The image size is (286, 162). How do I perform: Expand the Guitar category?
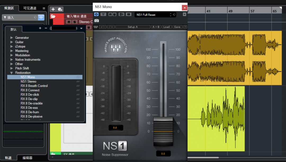coord(11,42)
